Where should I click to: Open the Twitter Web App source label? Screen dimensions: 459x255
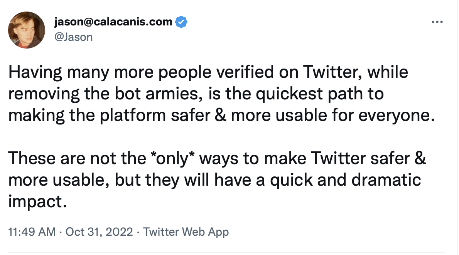[x=186, y=232]
